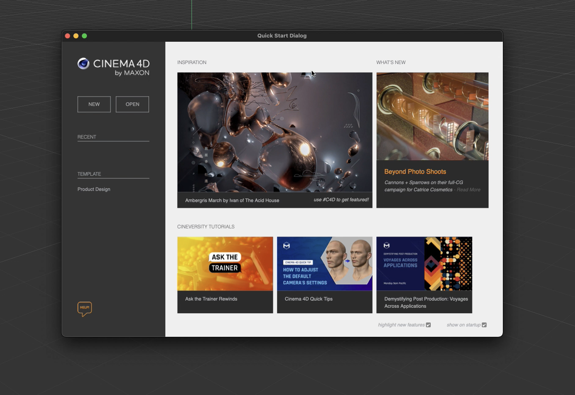
Task: Minimize the Quick Start Dialog with yellow button
Action: click(76, 36)
